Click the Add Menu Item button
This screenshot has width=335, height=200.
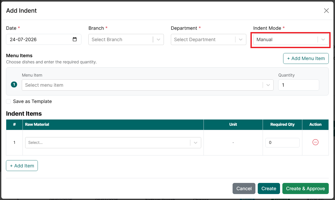pyautogui.click(x=306, y=58)
